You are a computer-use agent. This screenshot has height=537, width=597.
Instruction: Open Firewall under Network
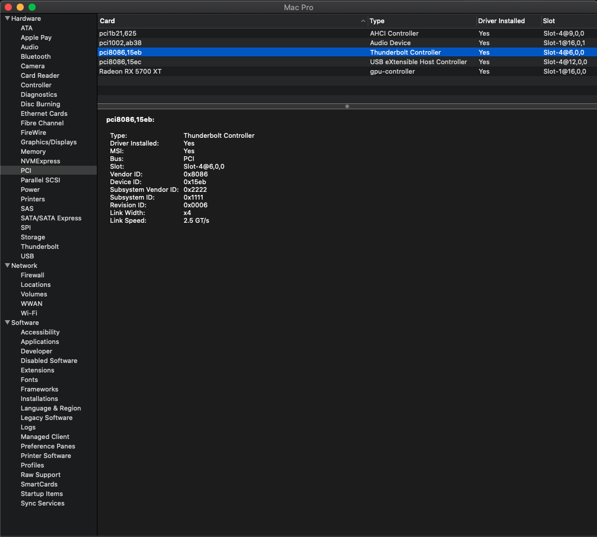(32, 275)
